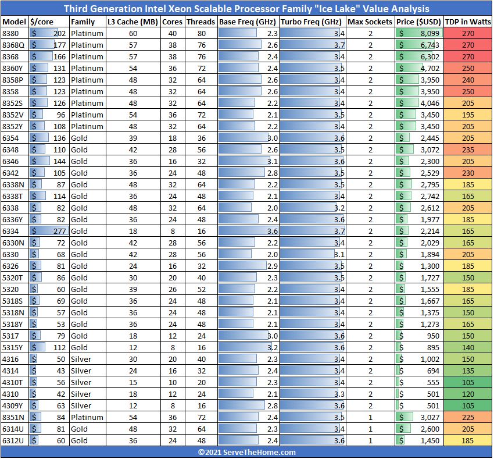The width and height of the screenshot is (494, 459).
Task: Click the 6,302 price cell for 8368
Action: pyautogui.click(x=419, y=57)
